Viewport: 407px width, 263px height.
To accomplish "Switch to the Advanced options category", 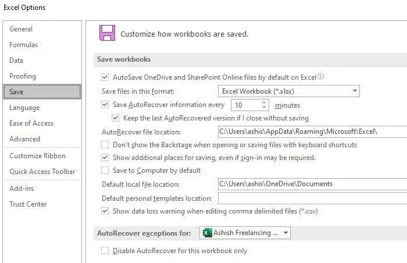I will click(24, 139).
